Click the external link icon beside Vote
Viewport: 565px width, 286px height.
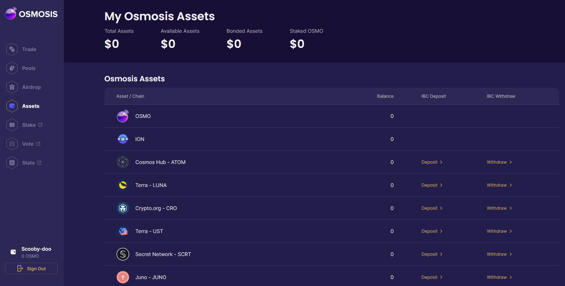point(38,144)
